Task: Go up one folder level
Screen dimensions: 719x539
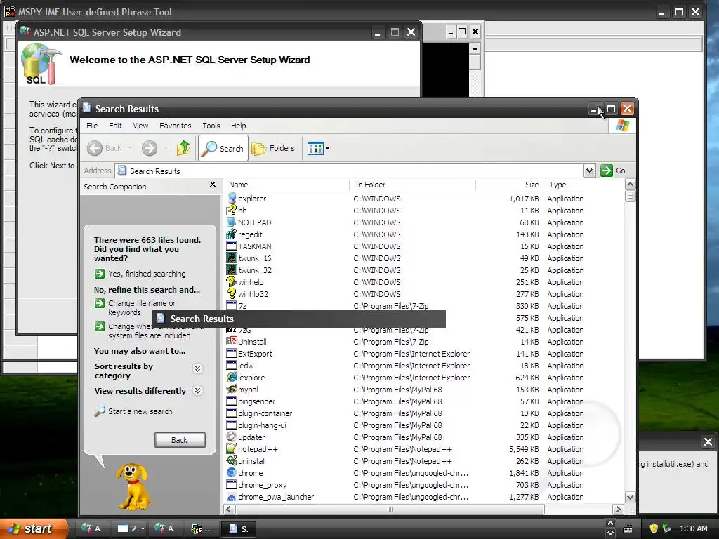Action: (x=183, y=148)
